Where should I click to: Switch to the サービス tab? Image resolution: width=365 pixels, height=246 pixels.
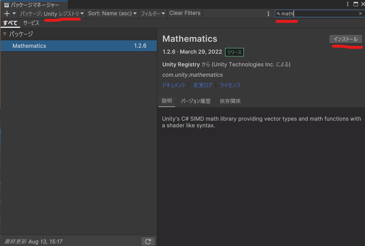click(31, 23)
